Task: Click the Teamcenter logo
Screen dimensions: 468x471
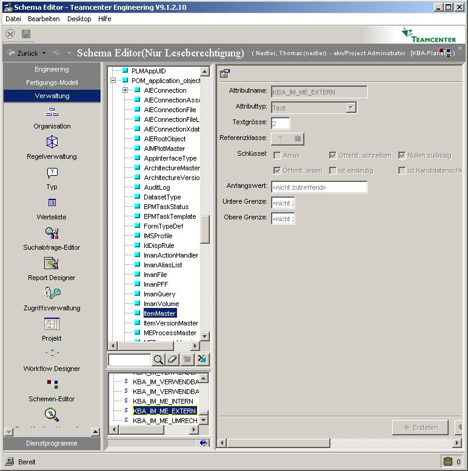Action: click(x=429, y=35)
